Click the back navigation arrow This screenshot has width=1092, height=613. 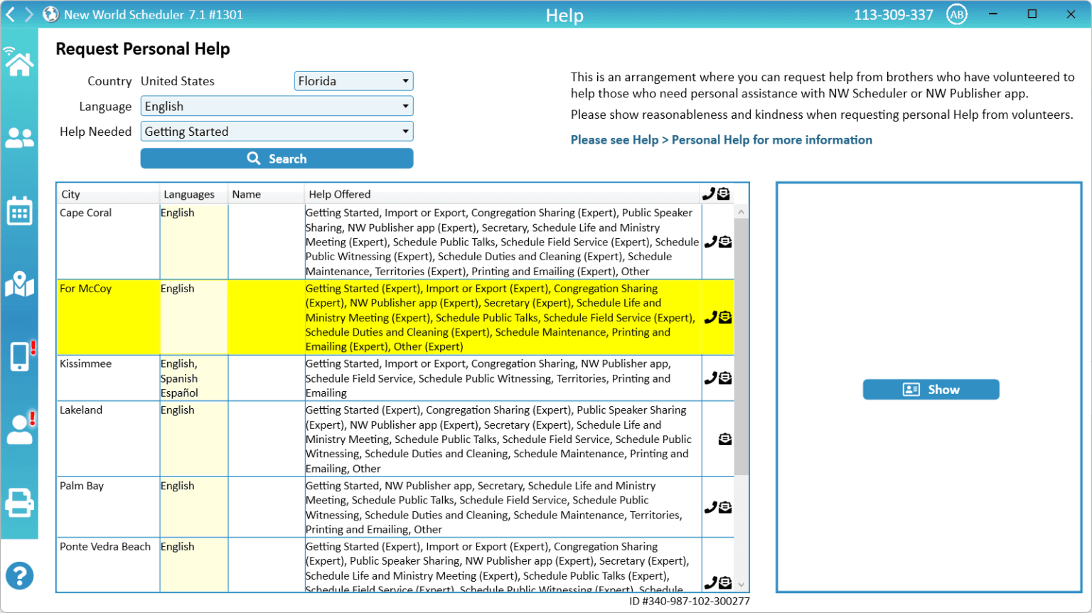[x=11, y=15]
